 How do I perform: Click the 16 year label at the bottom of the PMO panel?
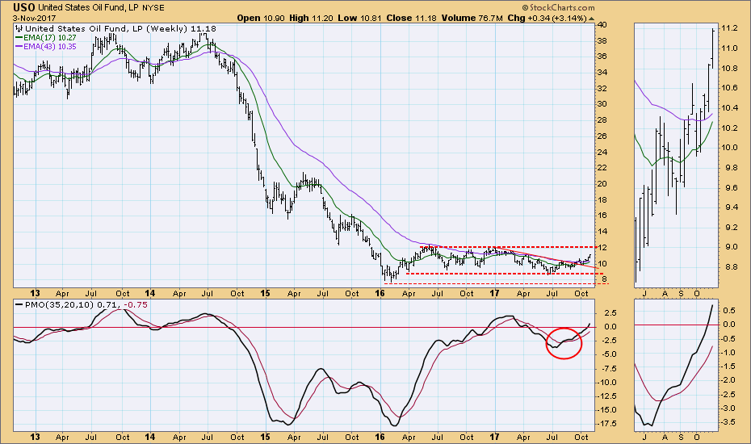tap(380, 436)
